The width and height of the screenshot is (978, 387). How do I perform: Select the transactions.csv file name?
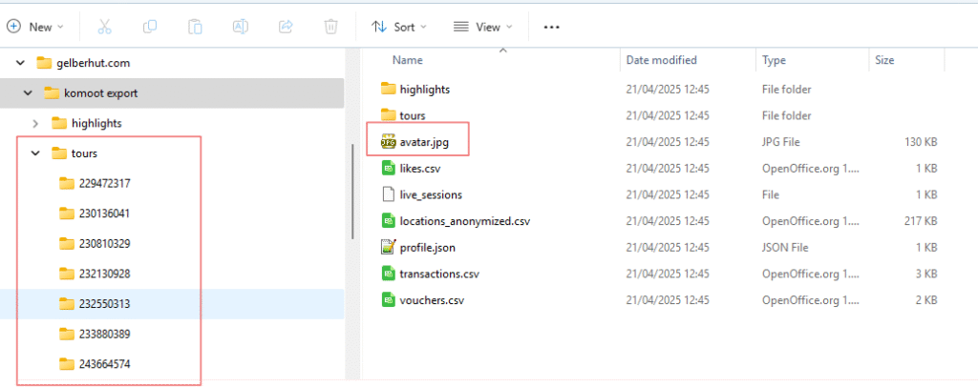point(439,274)
